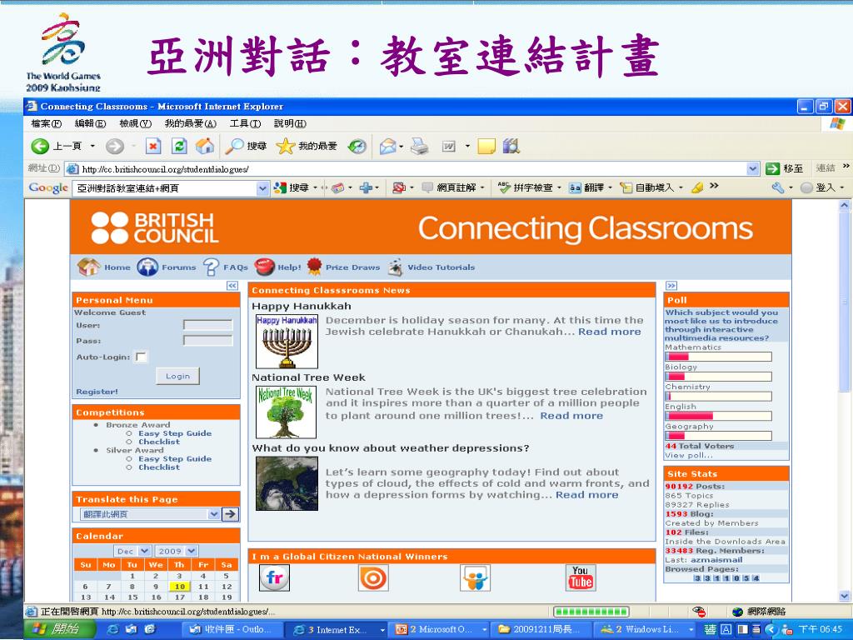Open the Search magnifier toolbar icon
853x640 pixels.
pyautogui.click(x=234, y=146)
